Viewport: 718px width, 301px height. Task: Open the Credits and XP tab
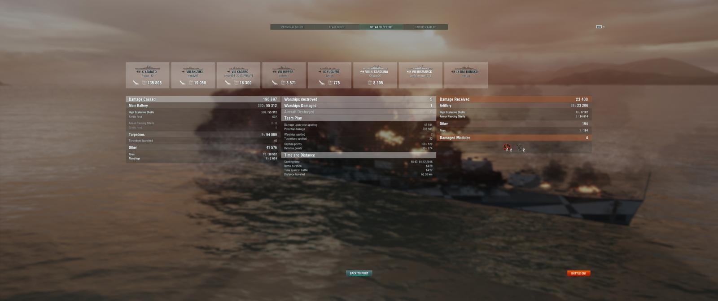pos(425,27)
